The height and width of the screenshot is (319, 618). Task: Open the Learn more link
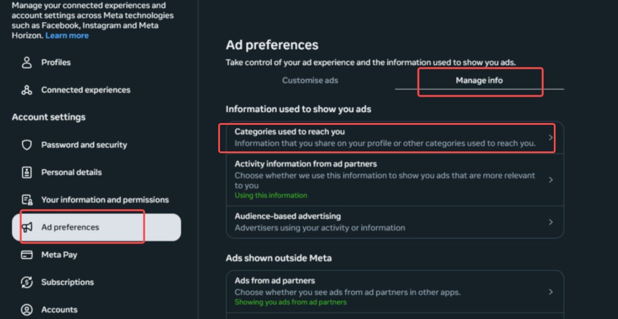(67, 36)
